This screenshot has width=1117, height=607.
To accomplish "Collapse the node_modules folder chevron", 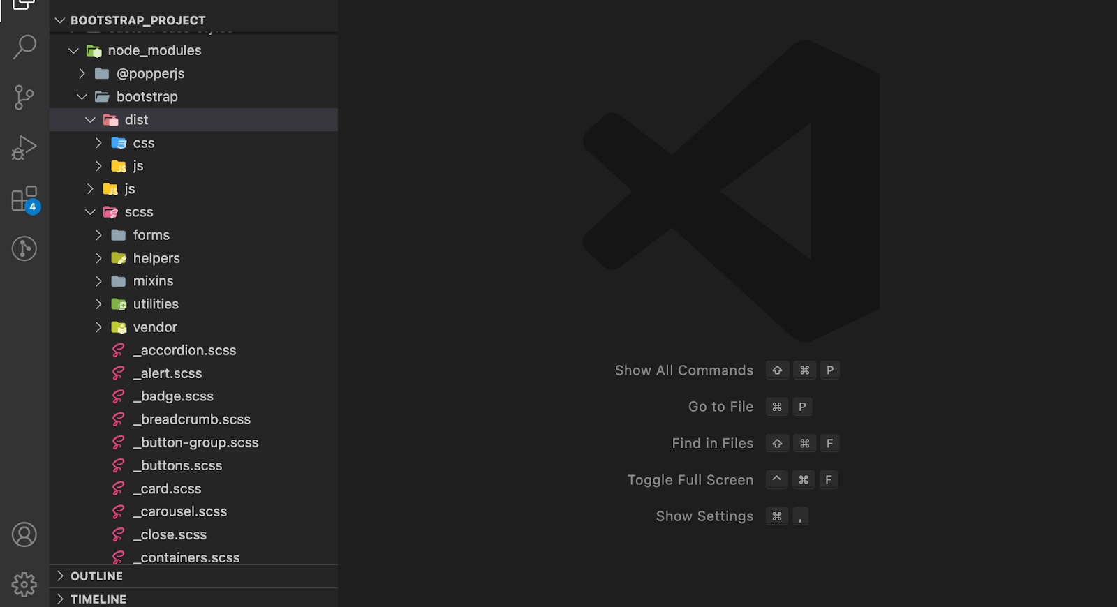I will point(73,50).
